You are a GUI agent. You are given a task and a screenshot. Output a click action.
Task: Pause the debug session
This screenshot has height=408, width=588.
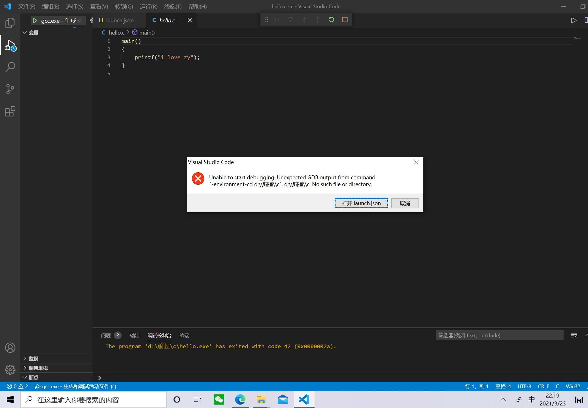277,20
